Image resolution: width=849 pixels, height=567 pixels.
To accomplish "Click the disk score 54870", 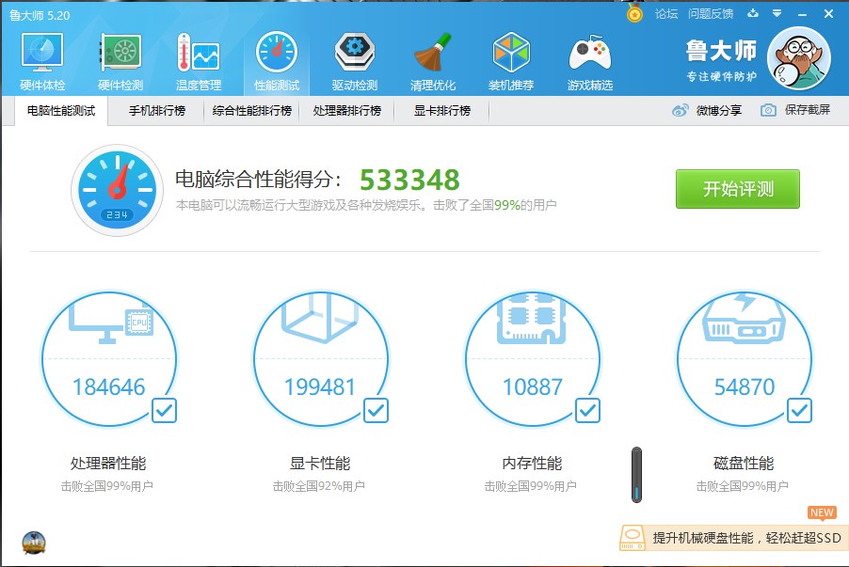I will [x=745, y=387].
